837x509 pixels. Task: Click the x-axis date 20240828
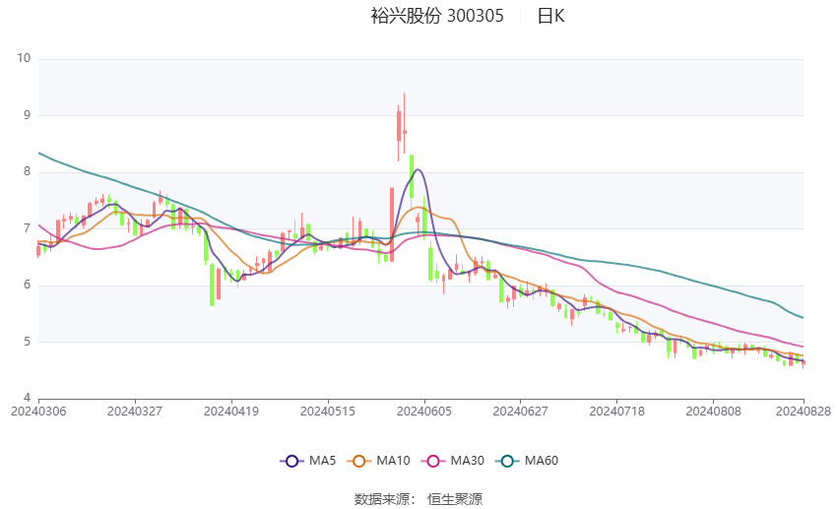coord(804,412)
